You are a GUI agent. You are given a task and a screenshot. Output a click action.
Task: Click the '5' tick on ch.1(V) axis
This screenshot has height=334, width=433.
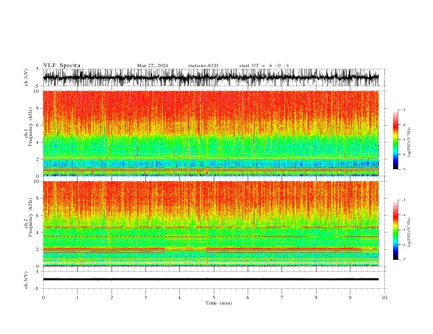(38, 69)
